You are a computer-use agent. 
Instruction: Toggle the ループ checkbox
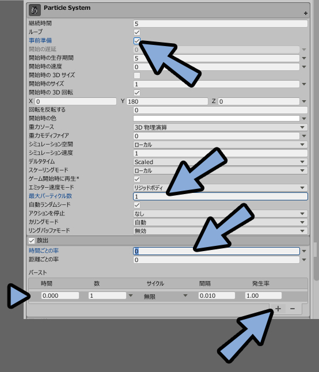point(137,32)
